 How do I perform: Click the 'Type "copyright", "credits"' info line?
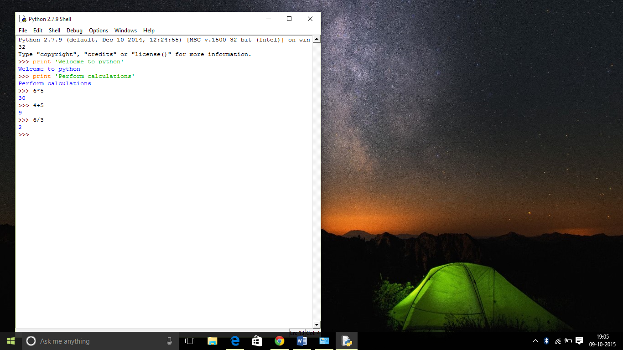tap(135, 54)
